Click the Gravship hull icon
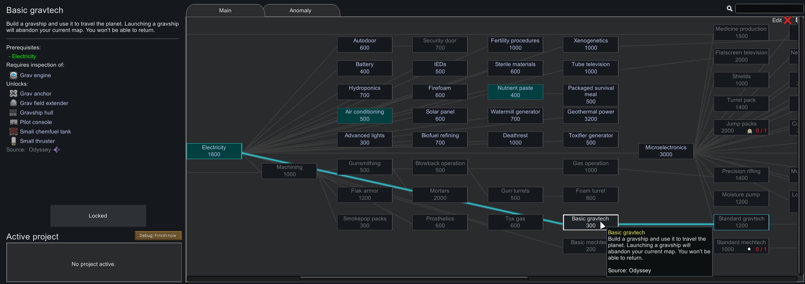 click(13, 113)
